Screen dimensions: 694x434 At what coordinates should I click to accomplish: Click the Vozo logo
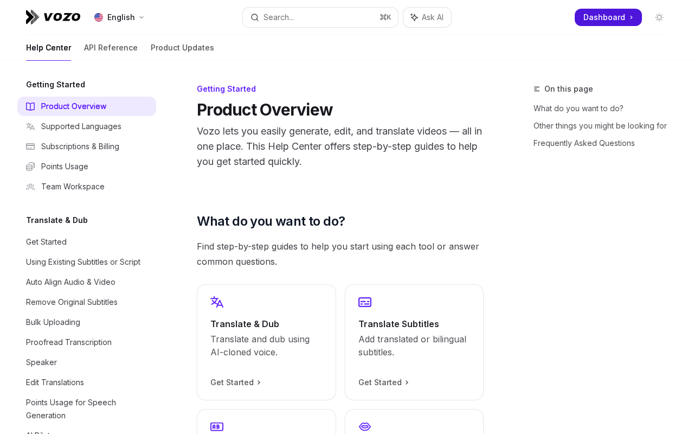click(53, 17)
